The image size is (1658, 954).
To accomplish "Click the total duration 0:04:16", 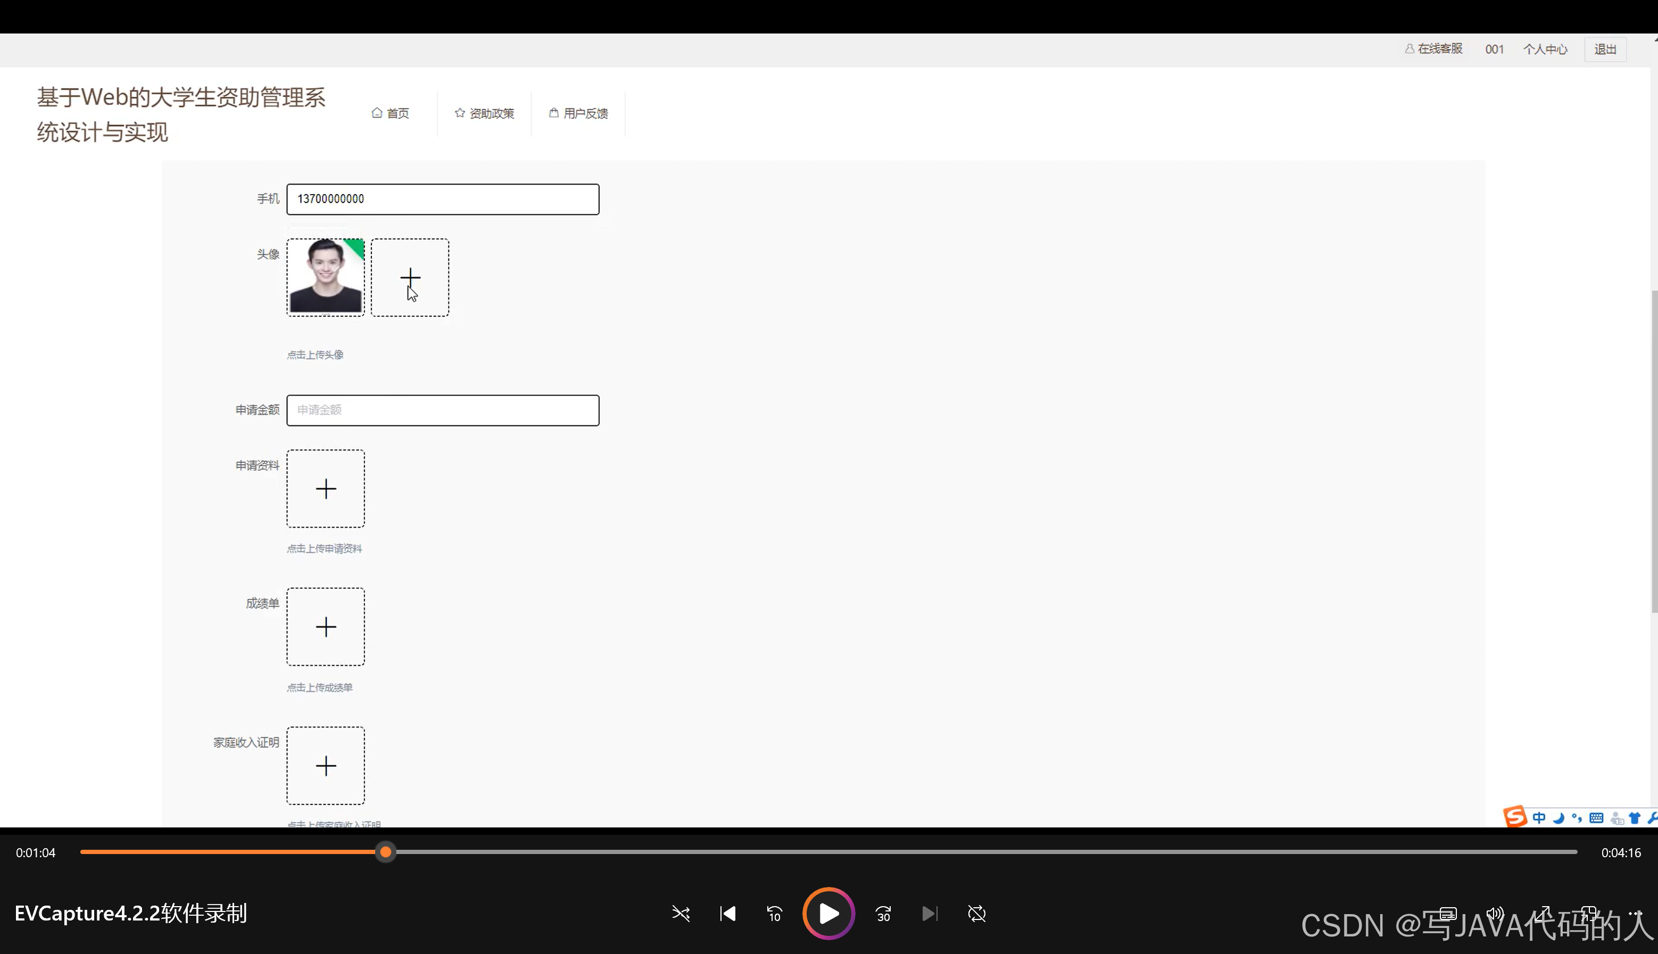I will click(1621, 852).
